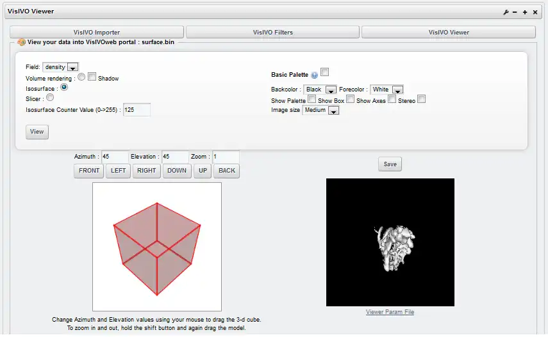Screen dimensions: 548x337
Task: Click the Save button
Action: [390, 164]
